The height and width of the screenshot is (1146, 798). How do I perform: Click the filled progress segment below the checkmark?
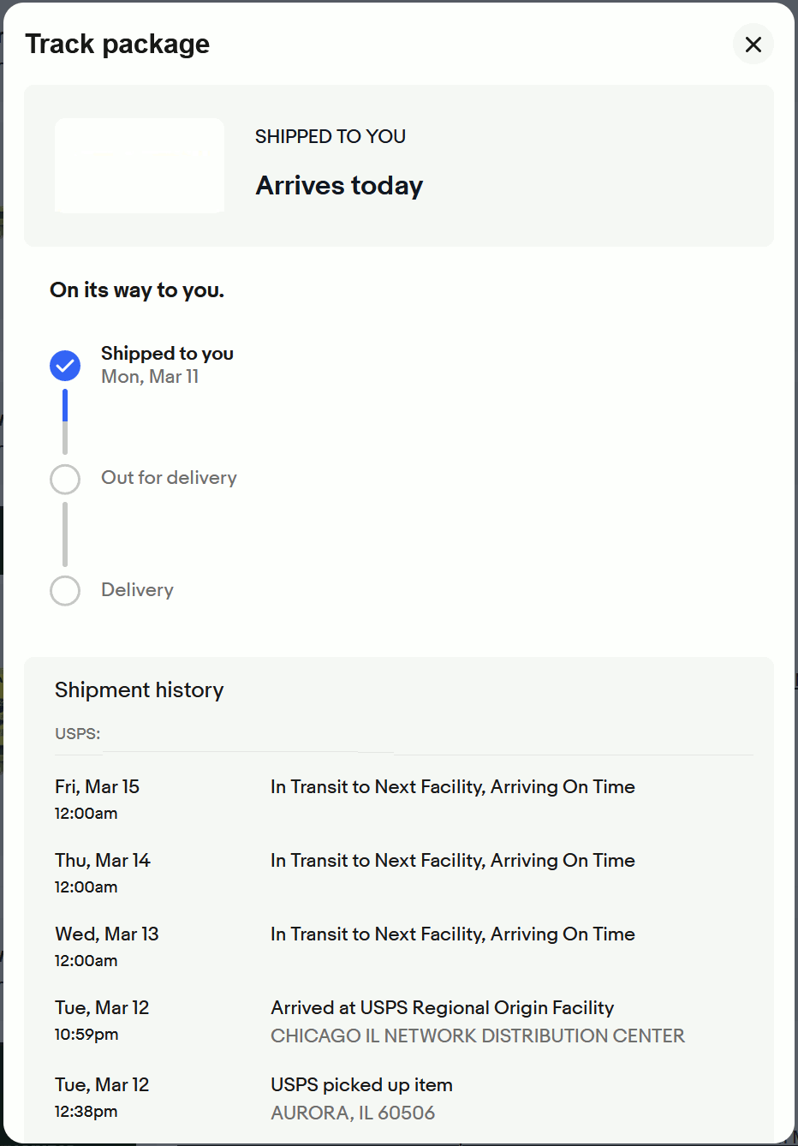[65, 404]
